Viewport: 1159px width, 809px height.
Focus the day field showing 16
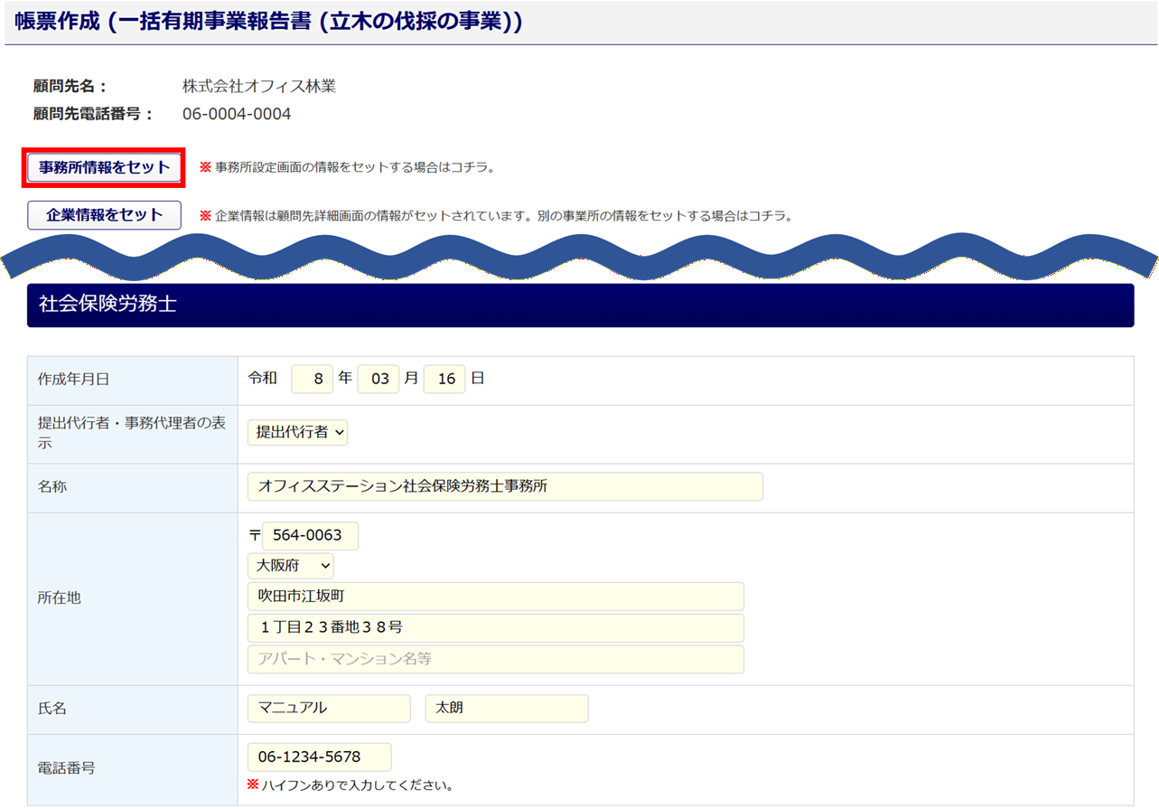tap(444, 379)
